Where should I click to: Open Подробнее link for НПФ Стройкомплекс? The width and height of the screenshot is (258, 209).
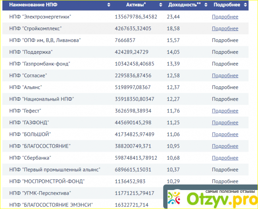pos(225,28)
